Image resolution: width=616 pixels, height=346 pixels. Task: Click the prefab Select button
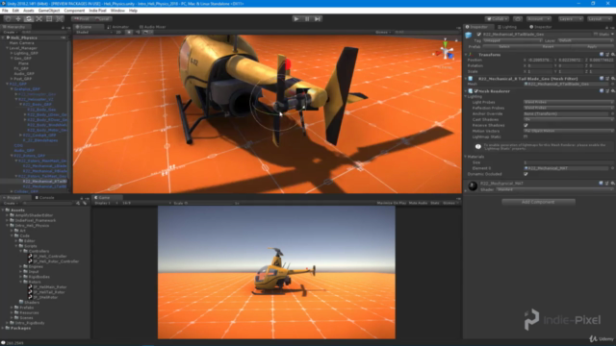tap(504, 47)
